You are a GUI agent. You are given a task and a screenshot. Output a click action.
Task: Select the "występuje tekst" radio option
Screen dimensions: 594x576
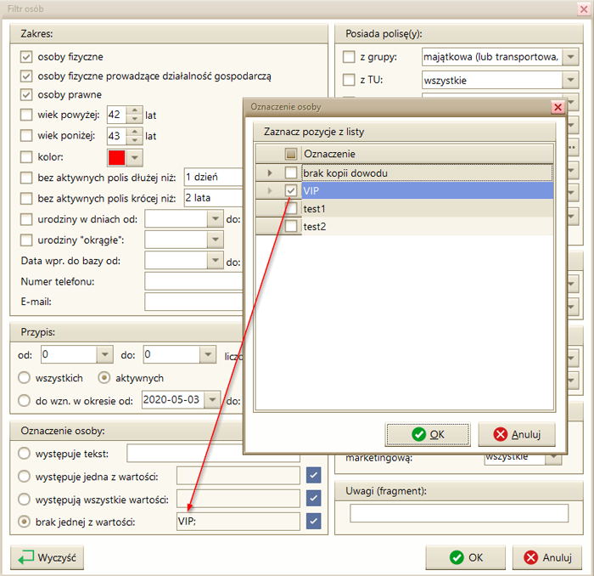point(26,453)
